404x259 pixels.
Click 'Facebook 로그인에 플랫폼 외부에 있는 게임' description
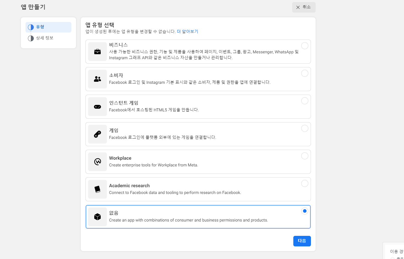tap(163, 137)
